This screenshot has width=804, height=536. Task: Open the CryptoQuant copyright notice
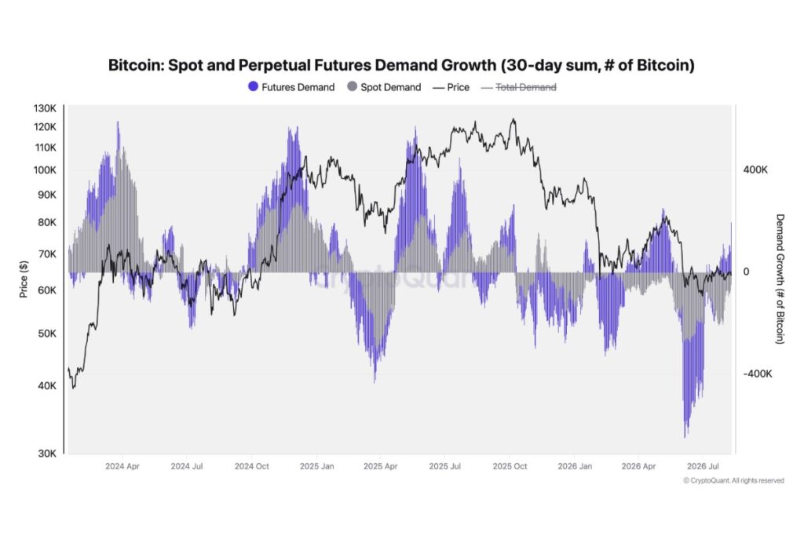coord(733,480)
